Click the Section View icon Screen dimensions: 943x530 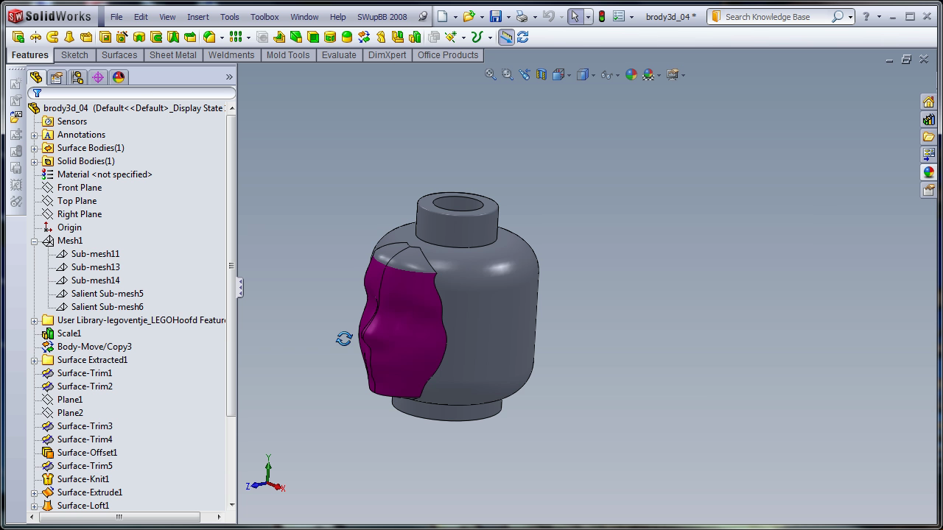click(x=541, y=74)
